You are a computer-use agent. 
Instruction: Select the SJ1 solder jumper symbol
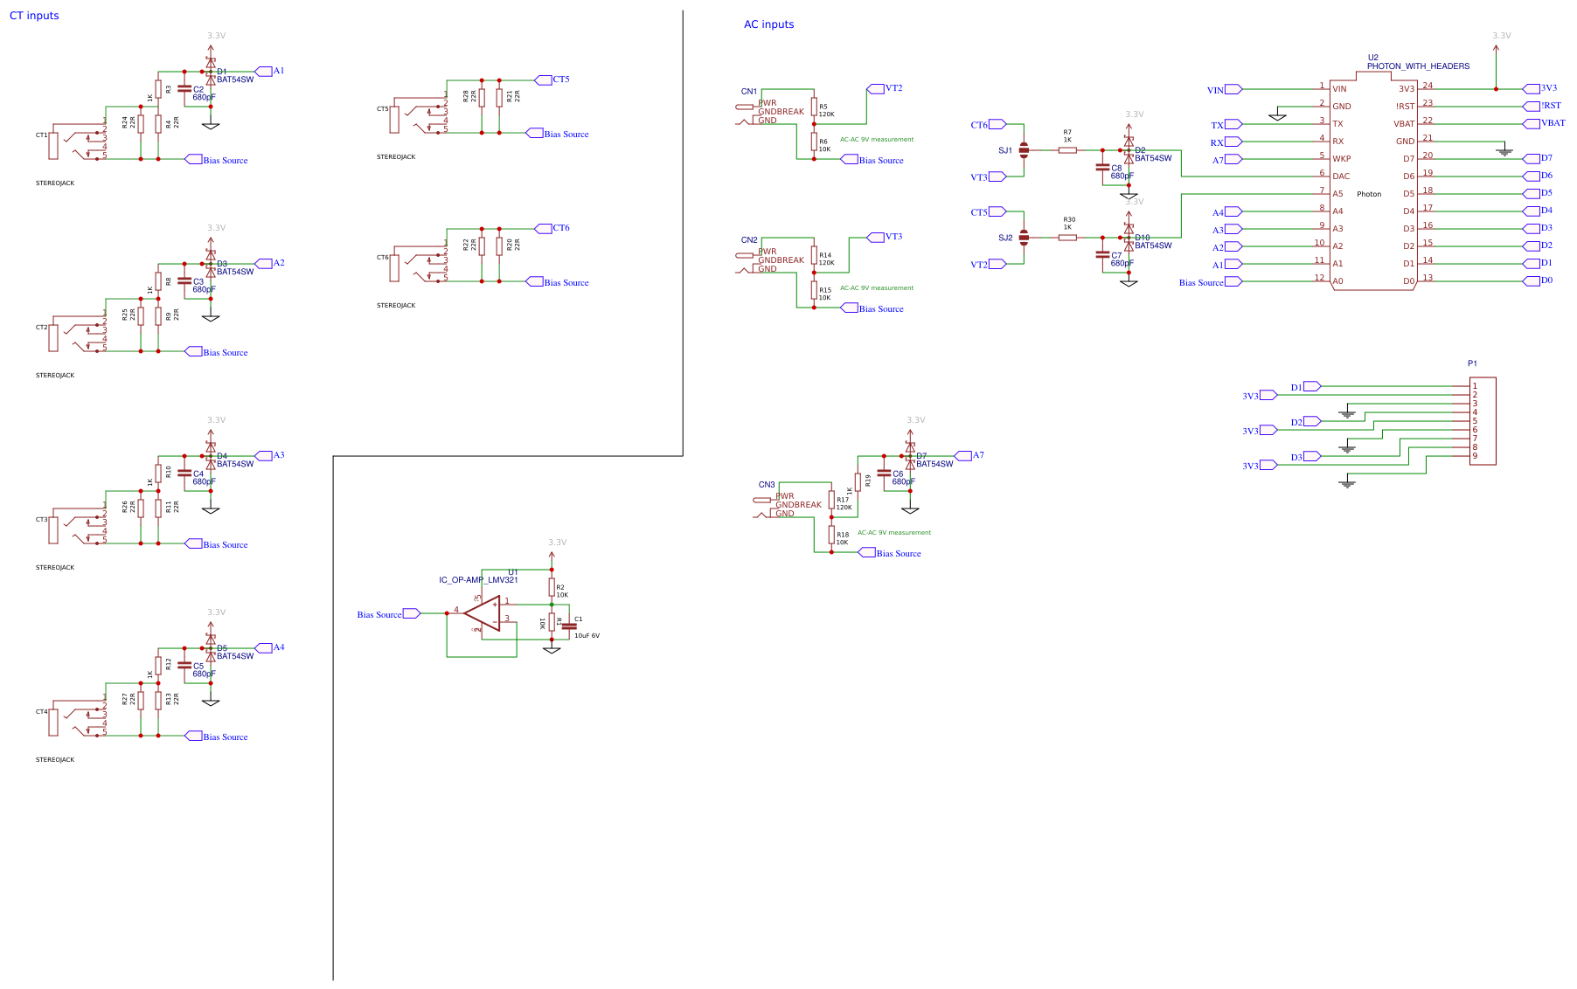(x=1023, y=149)
